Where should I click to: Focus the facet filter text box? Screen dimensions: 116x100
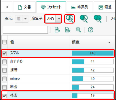coord(25,30)
